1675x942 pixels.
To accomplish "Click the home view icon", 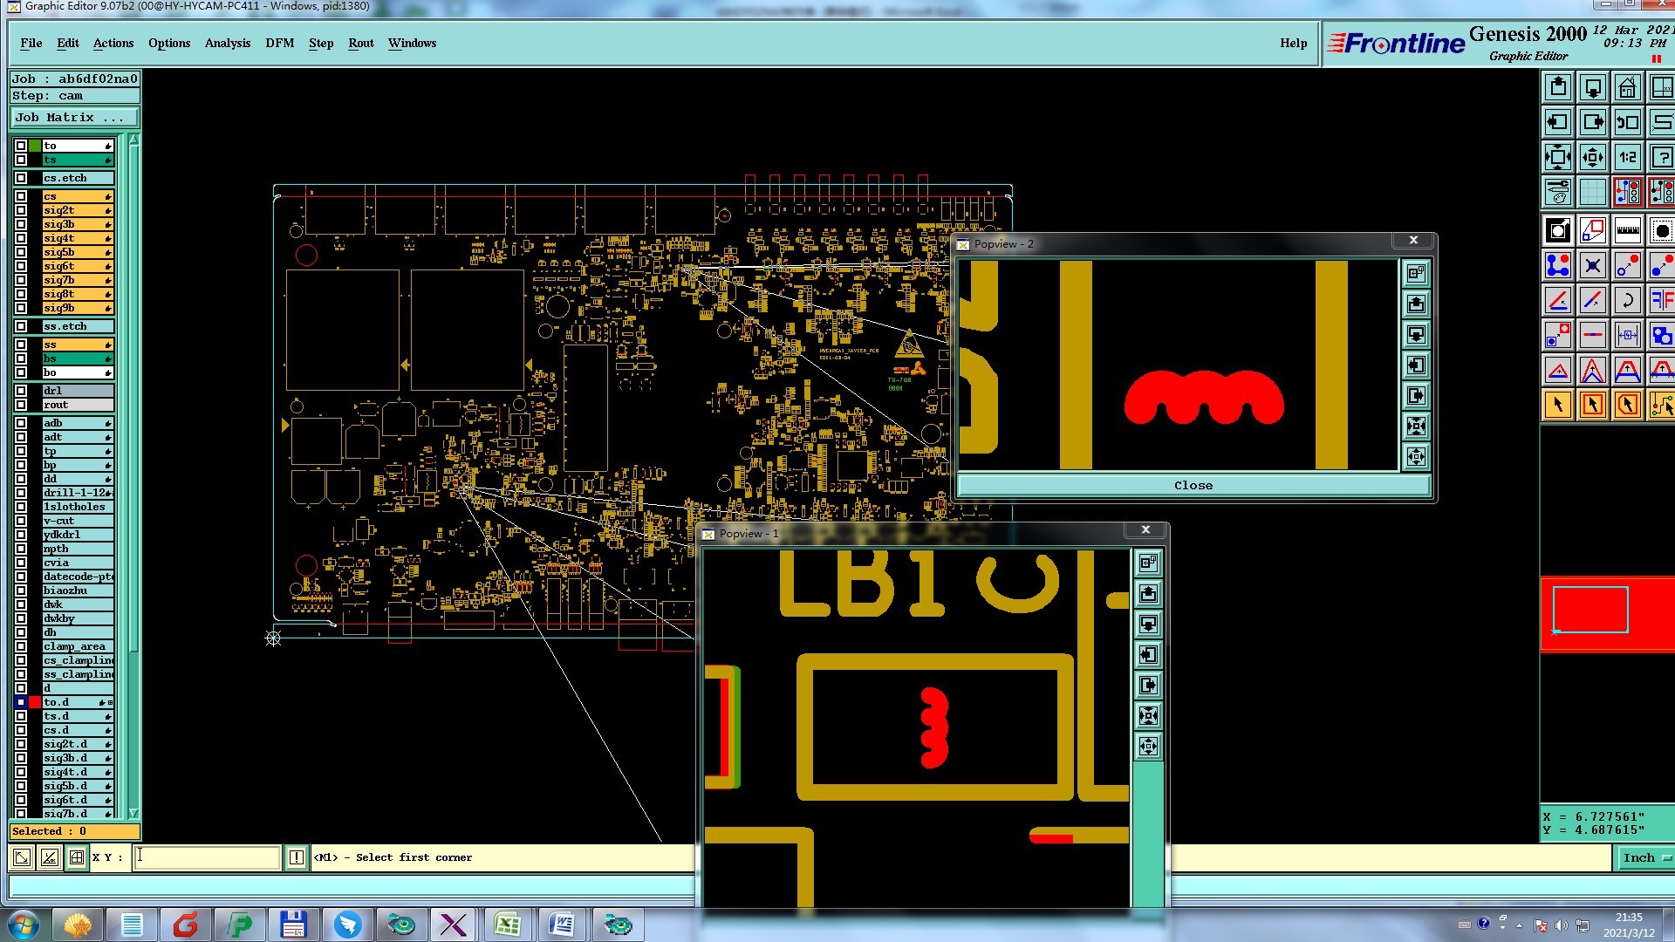I will tap(1627, 87).
